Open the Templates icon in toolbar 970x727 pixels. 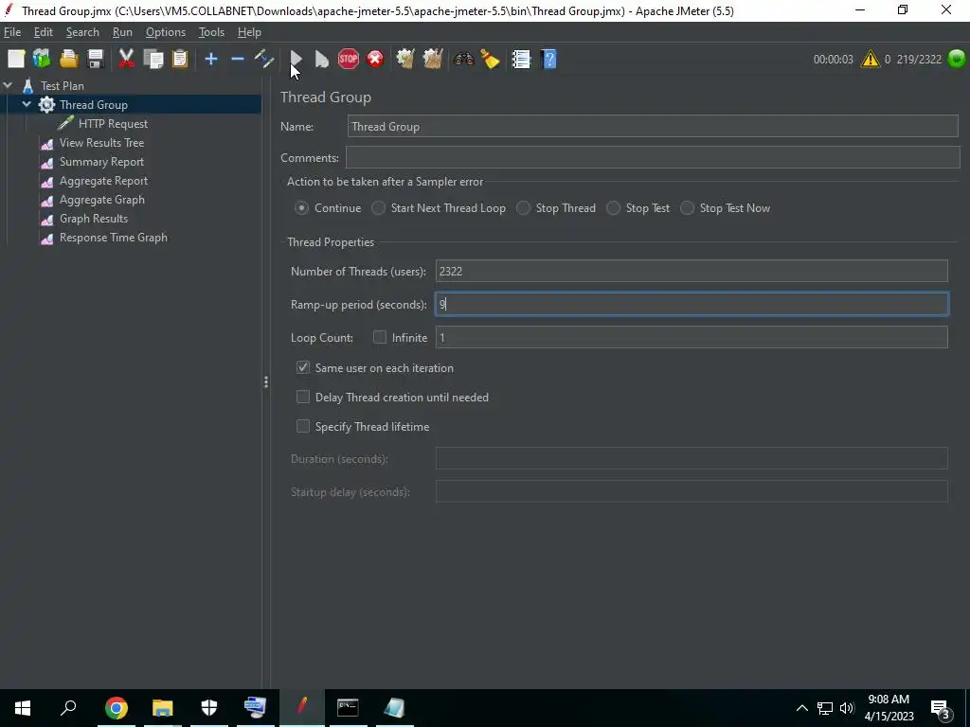(42, 59)
